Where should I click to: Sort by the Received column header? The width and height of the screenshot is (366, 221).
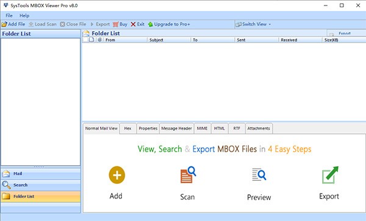click(x=300, y=40)
